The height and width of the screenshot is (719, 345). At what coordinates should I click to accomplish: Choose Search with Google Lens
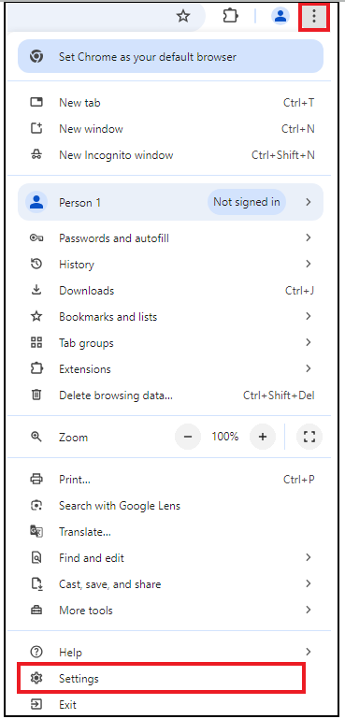171,506
